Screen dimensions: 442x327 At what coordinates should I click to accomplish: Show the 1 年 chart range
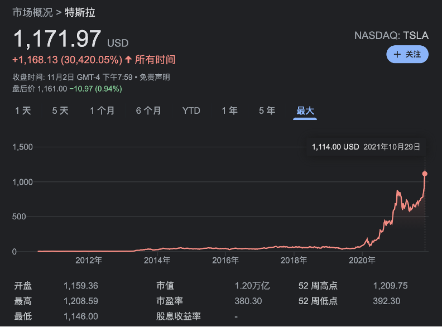pyautogui.click(x=229, y=110)
